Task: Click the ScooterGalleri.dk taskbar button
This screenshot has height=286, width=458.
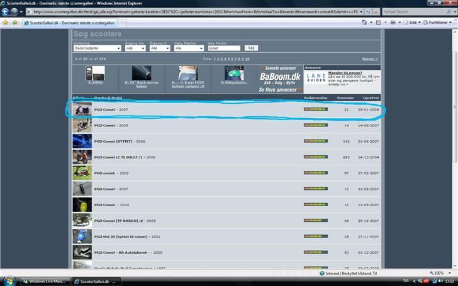Action: coord(96,282)
